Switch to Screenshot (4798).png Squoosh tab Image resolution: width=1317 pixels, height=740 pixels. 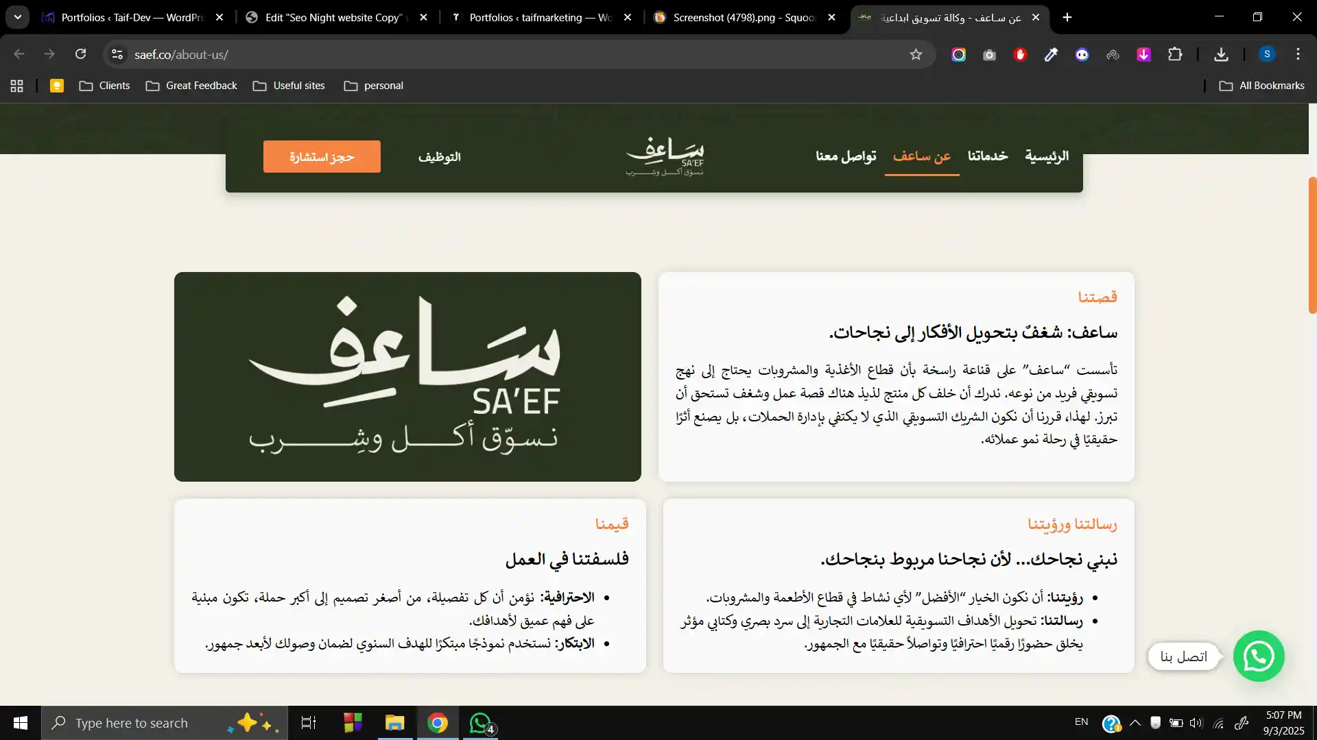coord(746,17)
